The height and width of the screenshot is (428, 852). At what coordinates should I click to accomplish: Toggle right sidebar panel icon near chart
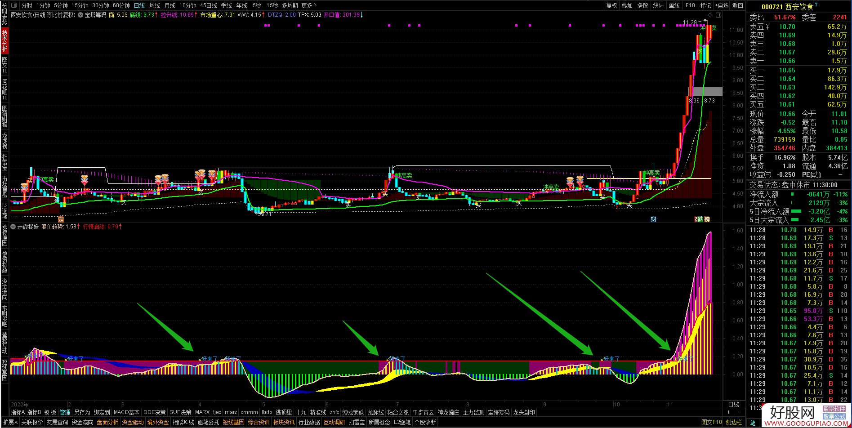click(x=718, y=15)
